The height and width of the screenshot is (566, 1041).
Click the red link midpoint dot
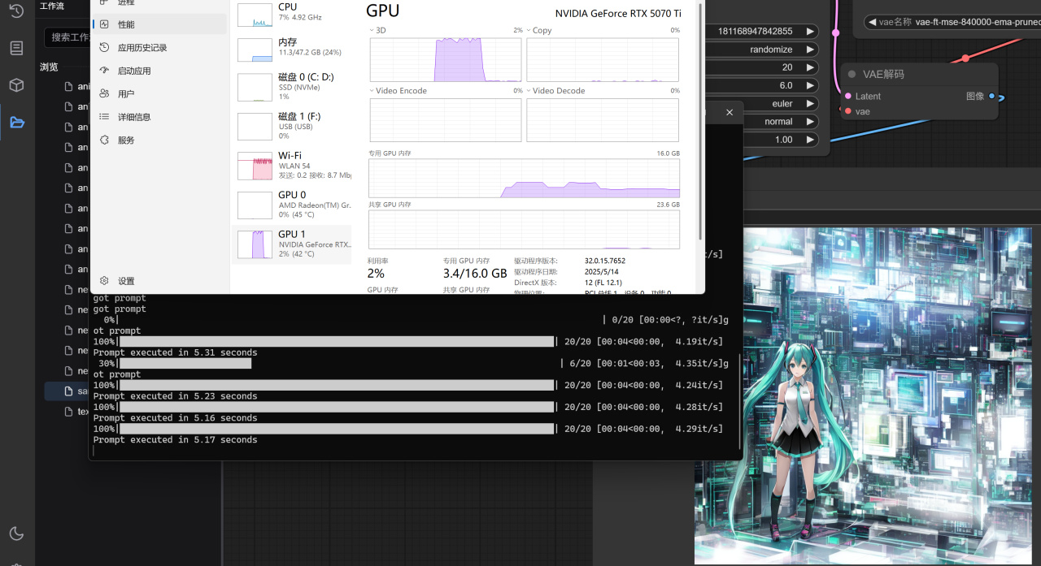965,58
